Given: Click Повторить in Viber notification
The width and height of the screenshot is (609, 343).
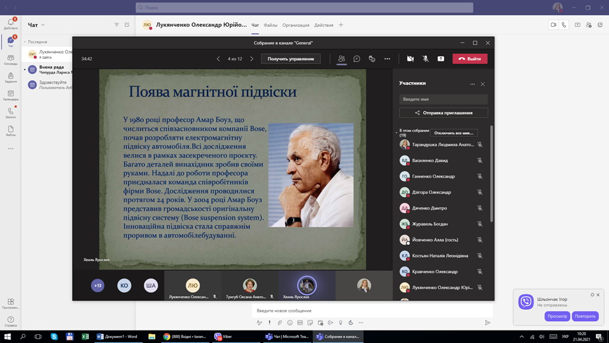Looking at the screenshot, I should point(585,316).
